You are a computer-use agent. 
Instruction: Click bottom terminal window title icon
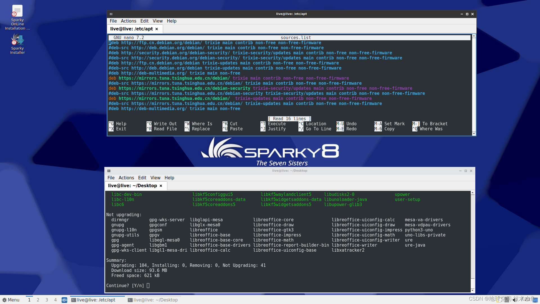pyautogui.click(x=109, y=171)
